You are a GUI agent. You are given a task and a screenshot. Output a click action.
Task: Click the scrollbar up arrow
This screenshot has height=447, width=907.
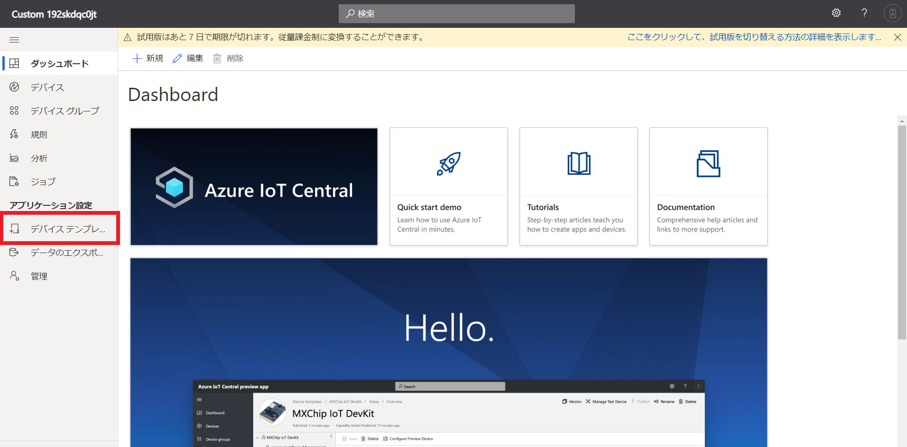tap(902, 121)
